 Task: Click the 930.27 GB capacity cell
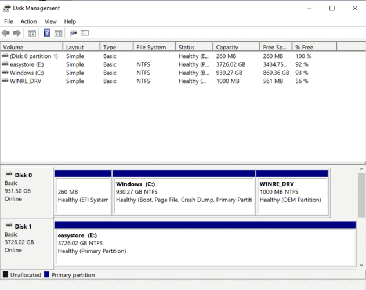(229, 73)
